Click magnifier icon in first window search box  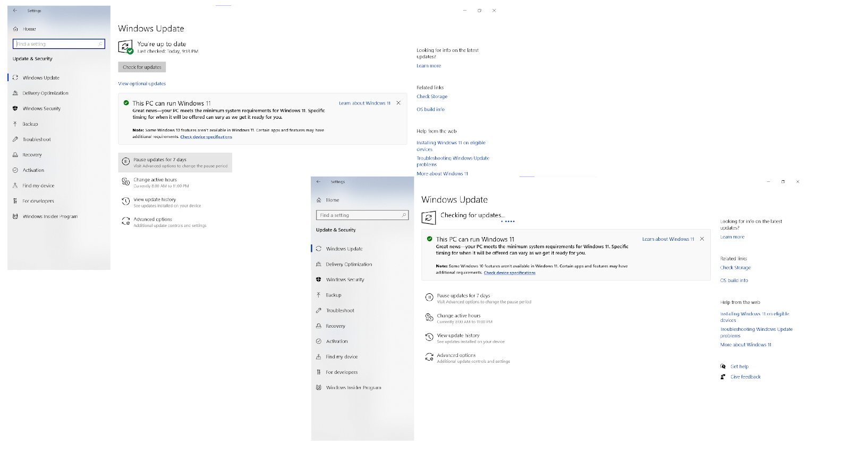(100, 44)
